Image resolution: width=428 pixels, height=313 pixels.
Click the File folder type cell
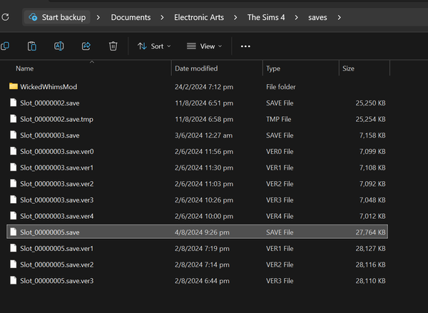click(280, 87)
